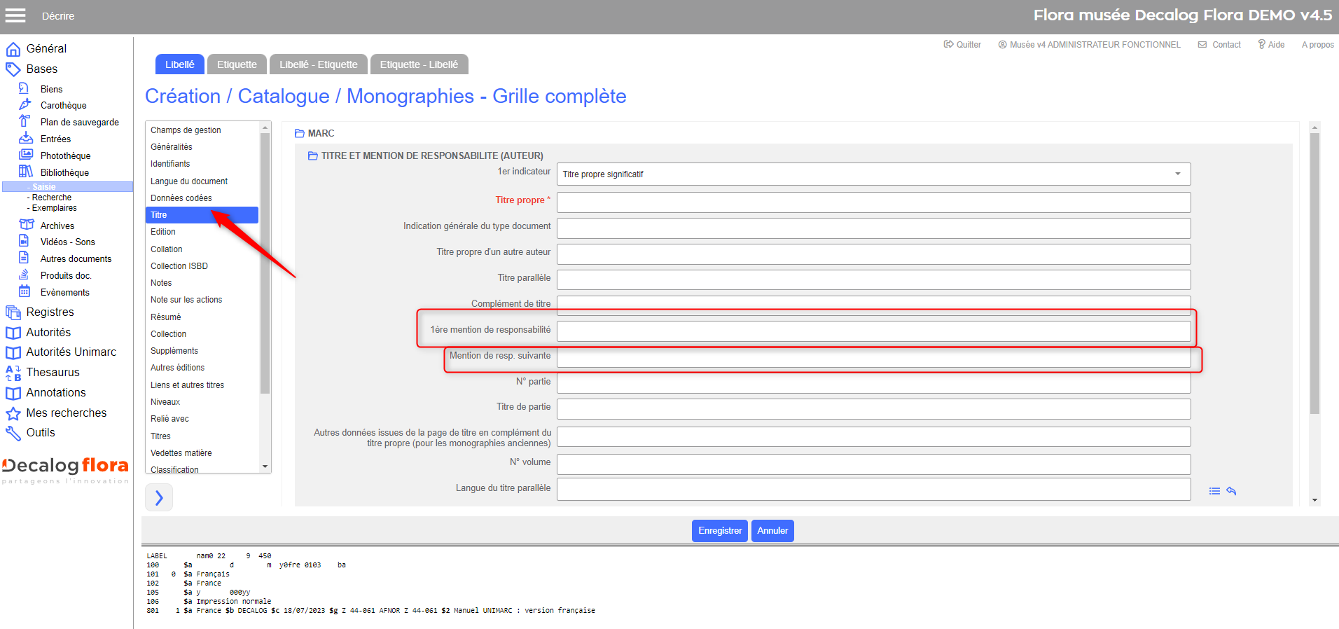Open the Contact link
The width and height of the screenshot is (1339, 629).
pyautogui.click(x=1219, y=45)
